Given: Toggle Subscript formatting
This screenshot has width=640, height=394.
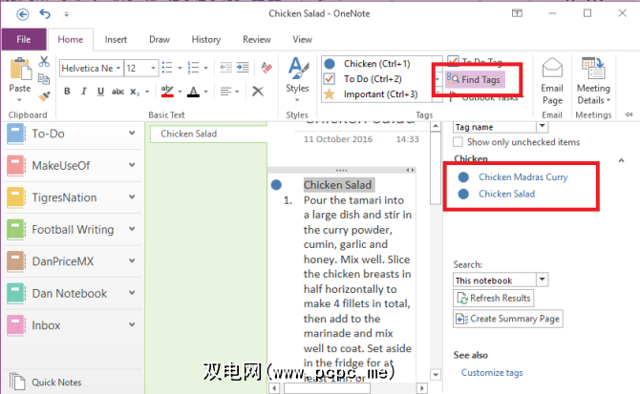Looking at the screenshot, I should point(135,92).
